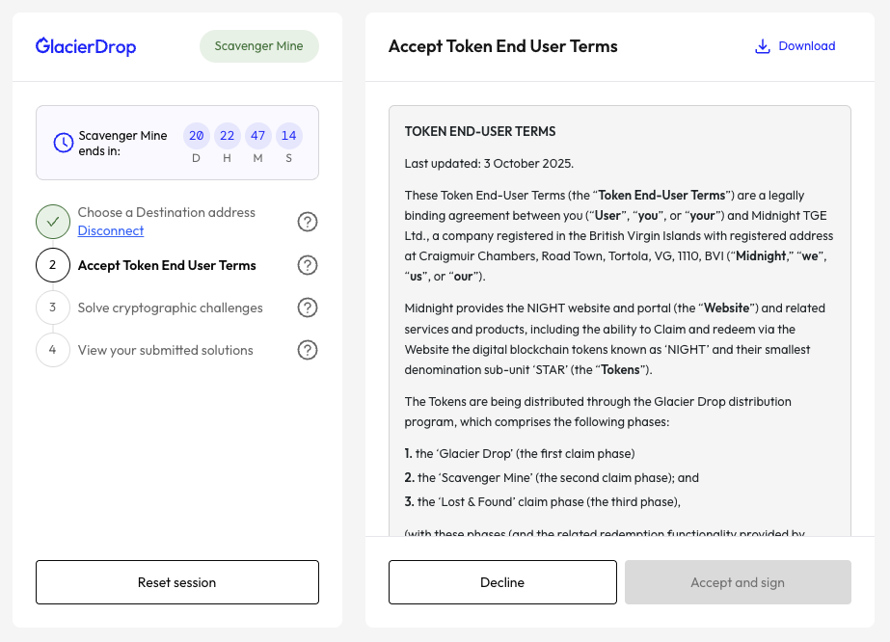Select View your submitted solutions step

[165, 350]
